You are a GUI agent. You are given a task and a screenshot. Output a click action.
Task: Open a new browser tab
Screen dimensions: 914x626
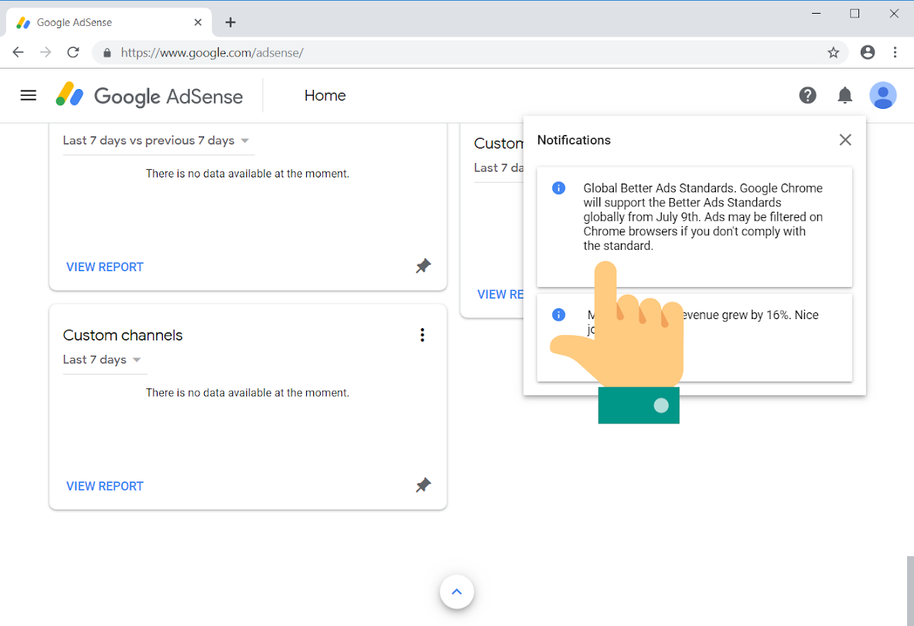click(x=231, y=22)
